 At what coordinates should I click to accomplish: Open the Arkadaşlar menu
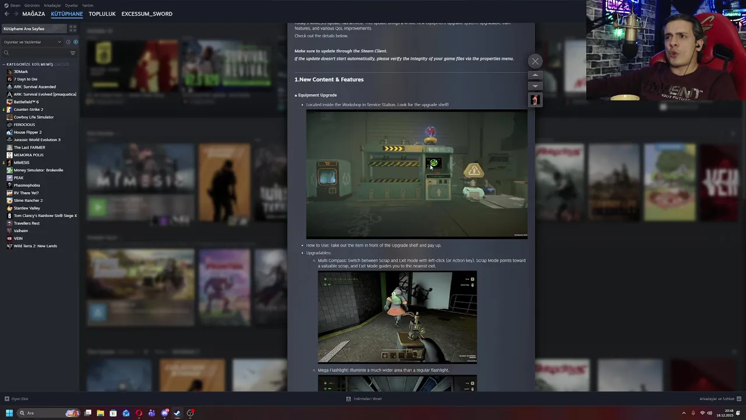coord(52,5)
